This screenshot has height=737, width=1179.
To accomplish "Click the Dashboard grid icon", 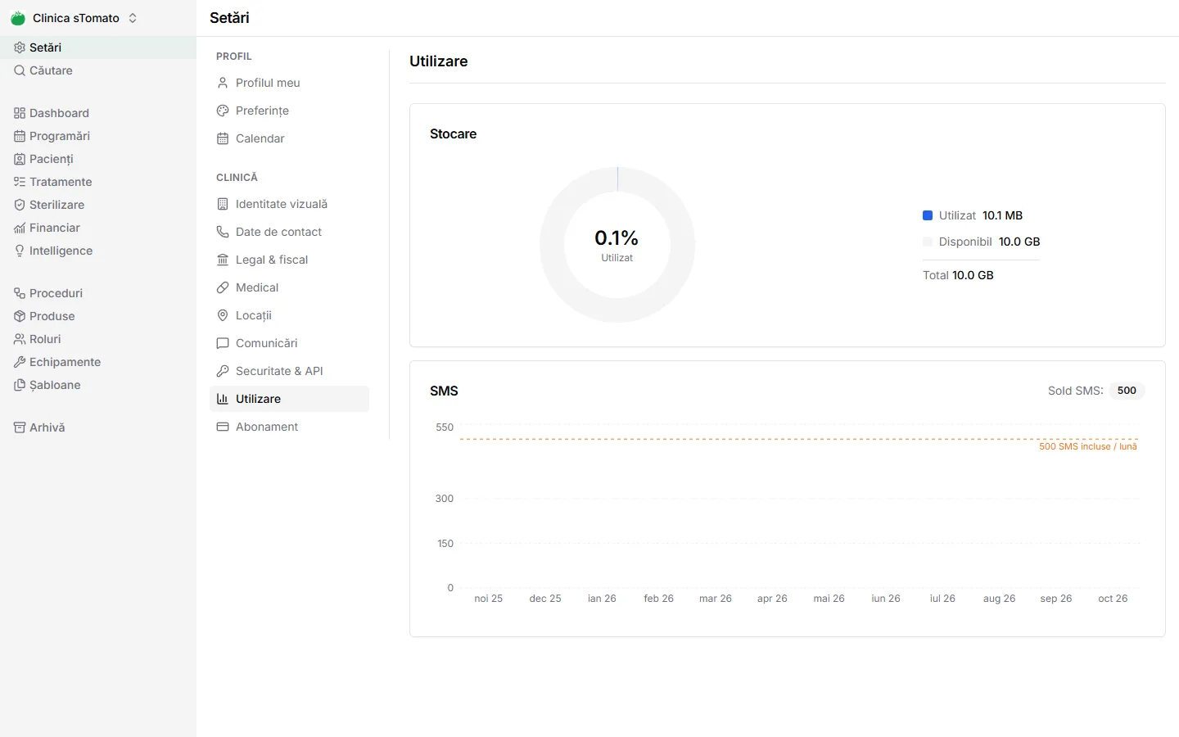I will coord(20,113).
